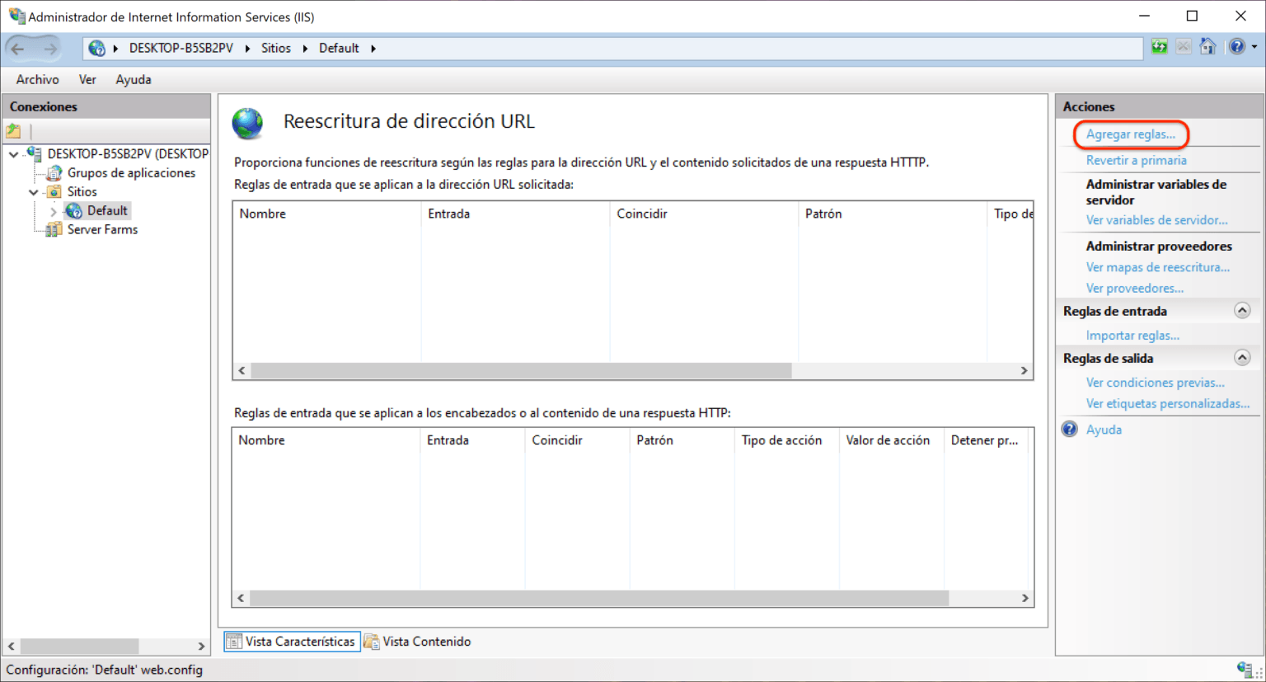Click the lower rules table horizontal scrollbar thumb
1266x682 pixels.
[x=599, y=598]
